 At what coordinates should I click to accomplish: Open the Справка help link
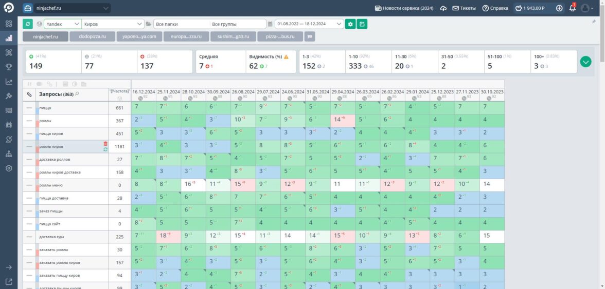(495, 8)
